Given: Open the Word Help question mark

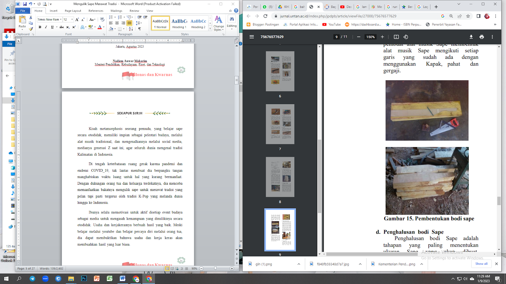Looking at the screenshot, I should click(236, 11).
